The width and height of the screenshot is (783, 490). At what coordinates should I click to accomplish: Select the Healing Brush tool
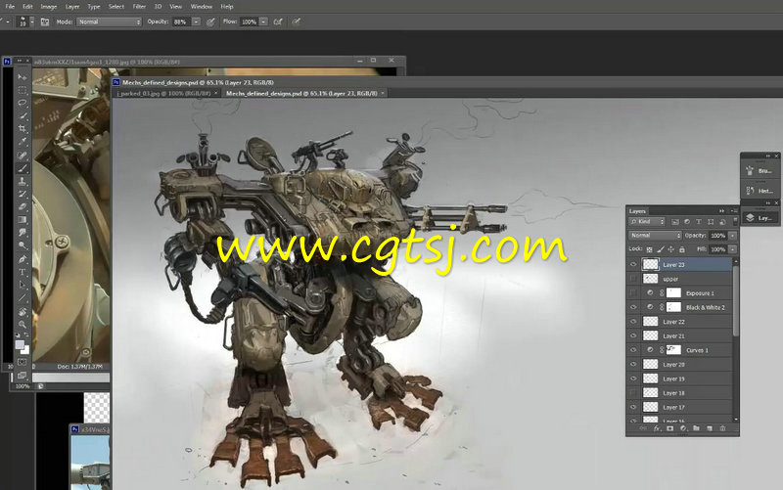[x=22, y=156]
